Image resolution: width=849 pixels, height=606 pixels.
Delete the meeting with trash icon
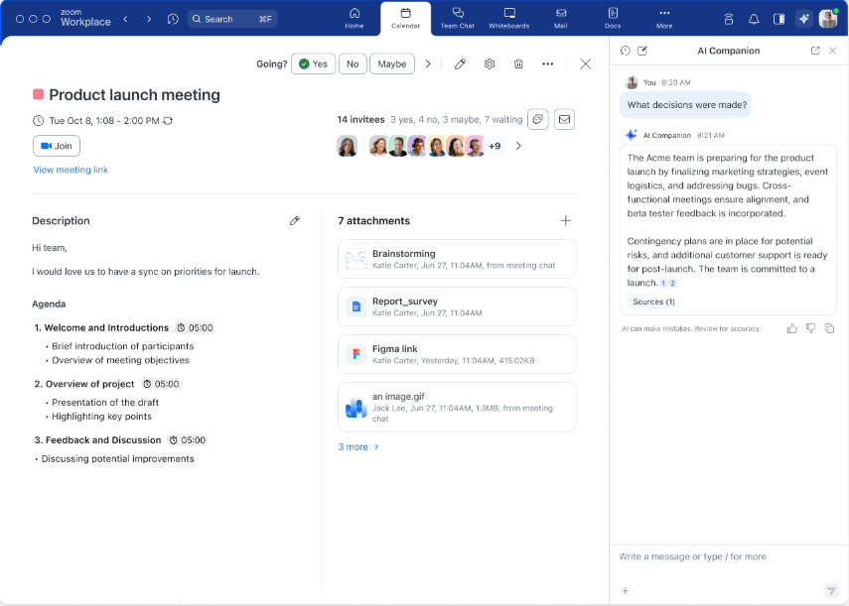pyautogui.click(x=518, y=63)
